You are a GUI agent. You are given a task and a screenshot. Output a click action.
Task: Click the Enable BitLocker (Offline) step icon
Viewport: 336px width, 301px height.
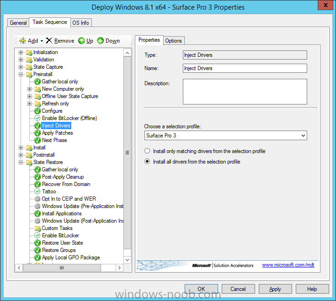coord(37,118)
